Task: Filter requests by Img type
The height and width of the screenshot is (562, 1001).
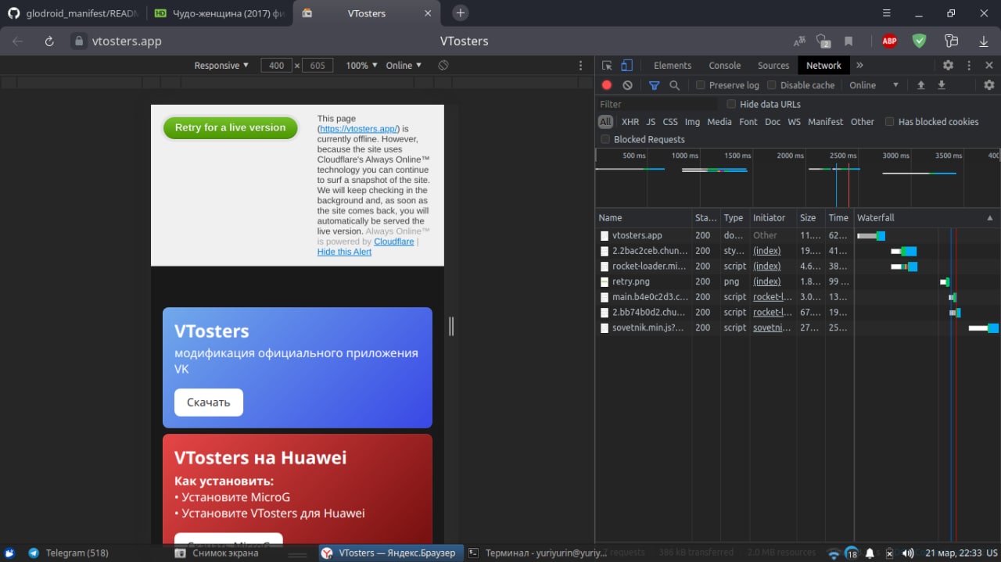Action: pyautogui.click(x=692, y=122)
